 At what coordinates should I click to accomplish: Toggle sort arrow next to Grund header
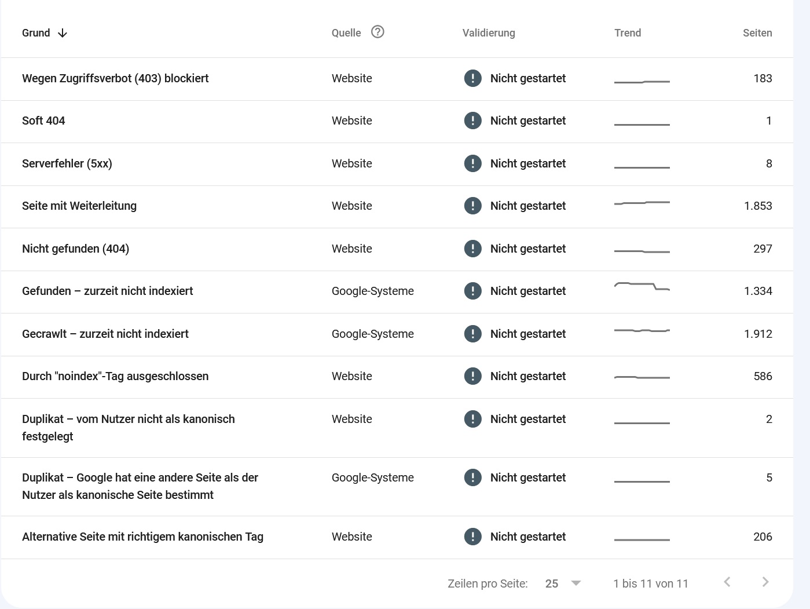[63, 33]
